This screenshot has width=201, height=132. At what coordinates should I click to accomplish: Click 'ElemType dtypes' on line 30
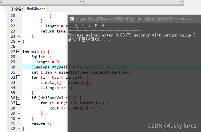[49, 67]
